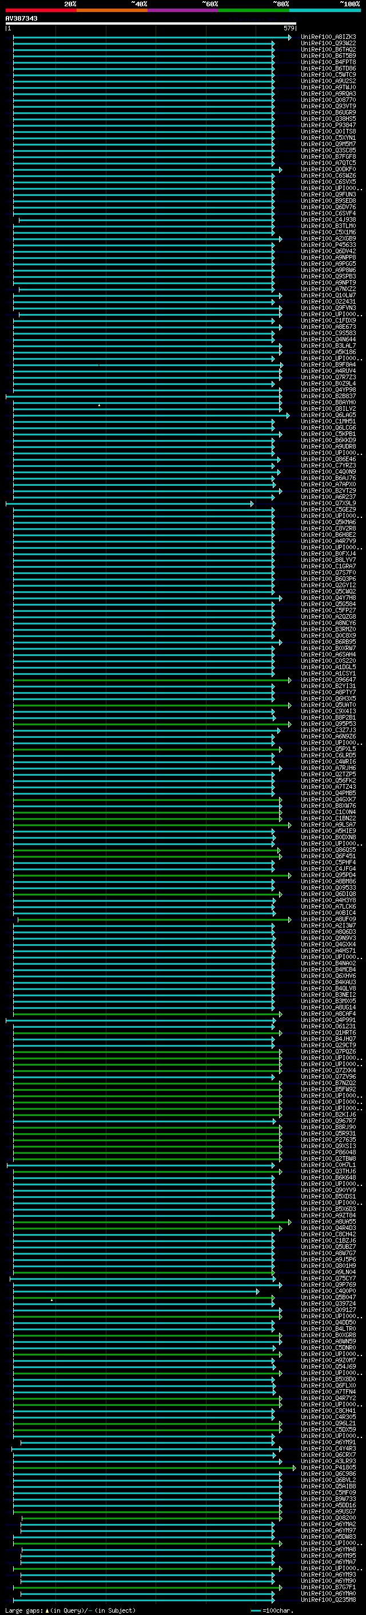The width and height of the screenshot is (366, 1615).
Task: Select UniRef100_C1C0N4 label
Action: point(328,812)
